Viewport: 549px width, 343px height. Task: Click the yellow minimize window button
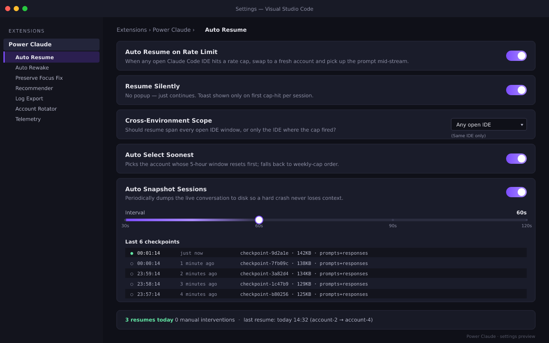pyautogui.click(x=16, y=9)
